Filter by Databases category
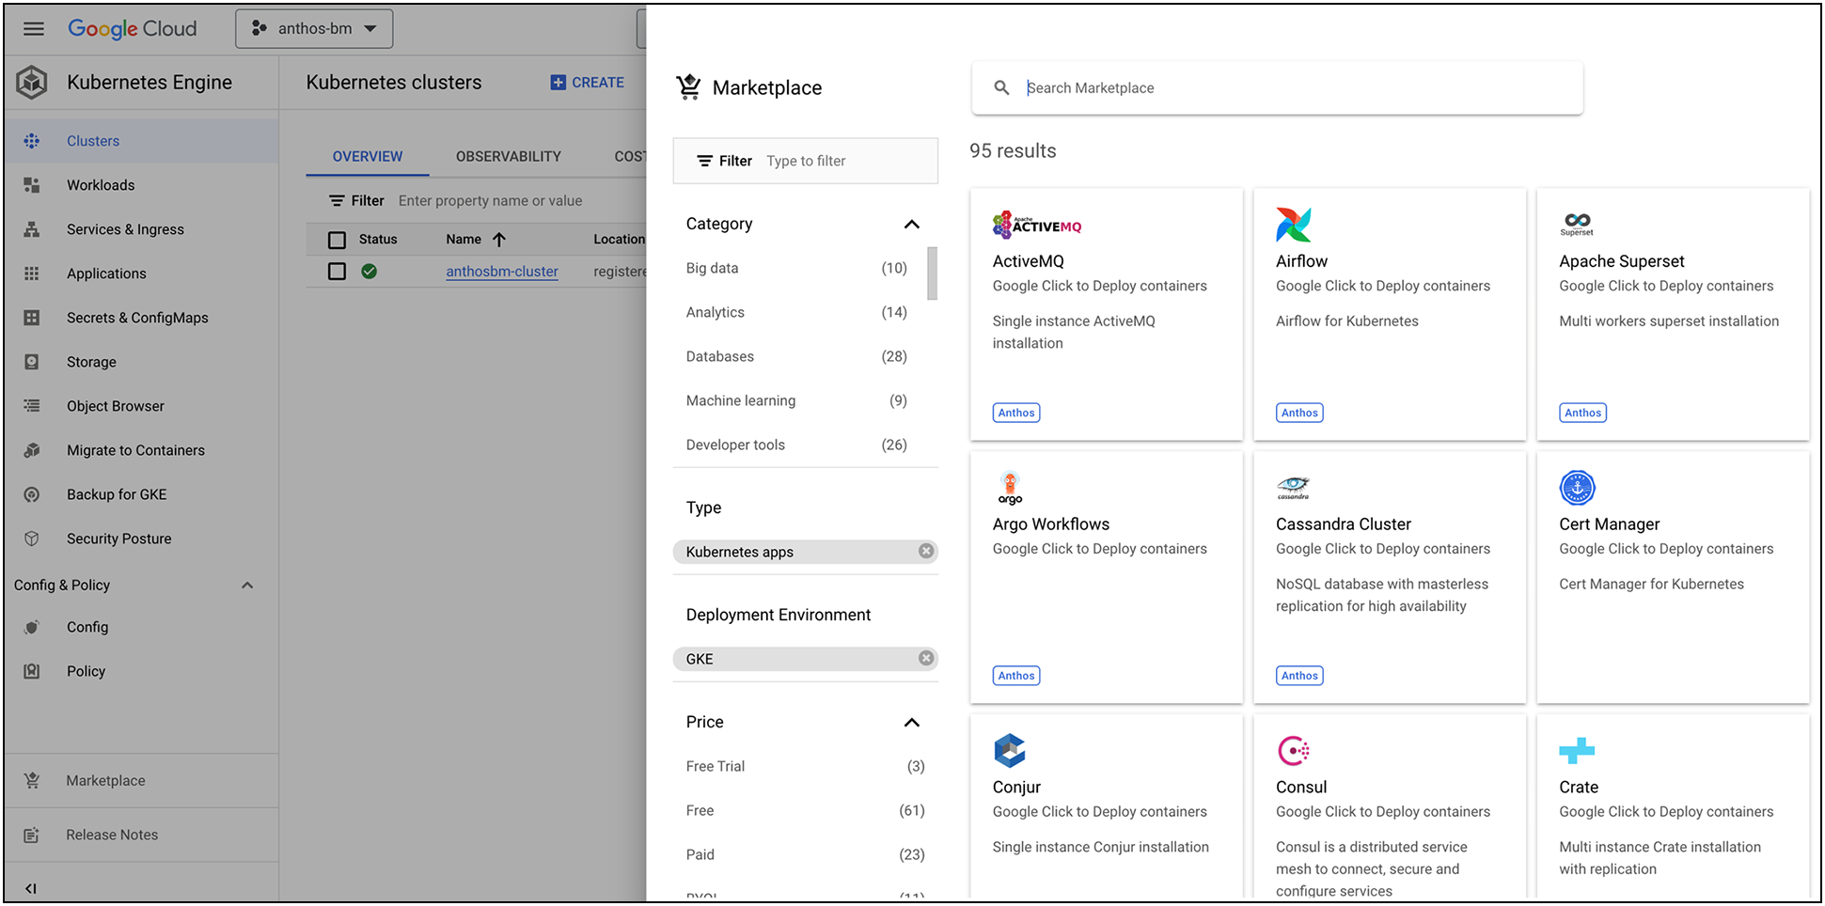1825x906 pixels. (796, 356)
